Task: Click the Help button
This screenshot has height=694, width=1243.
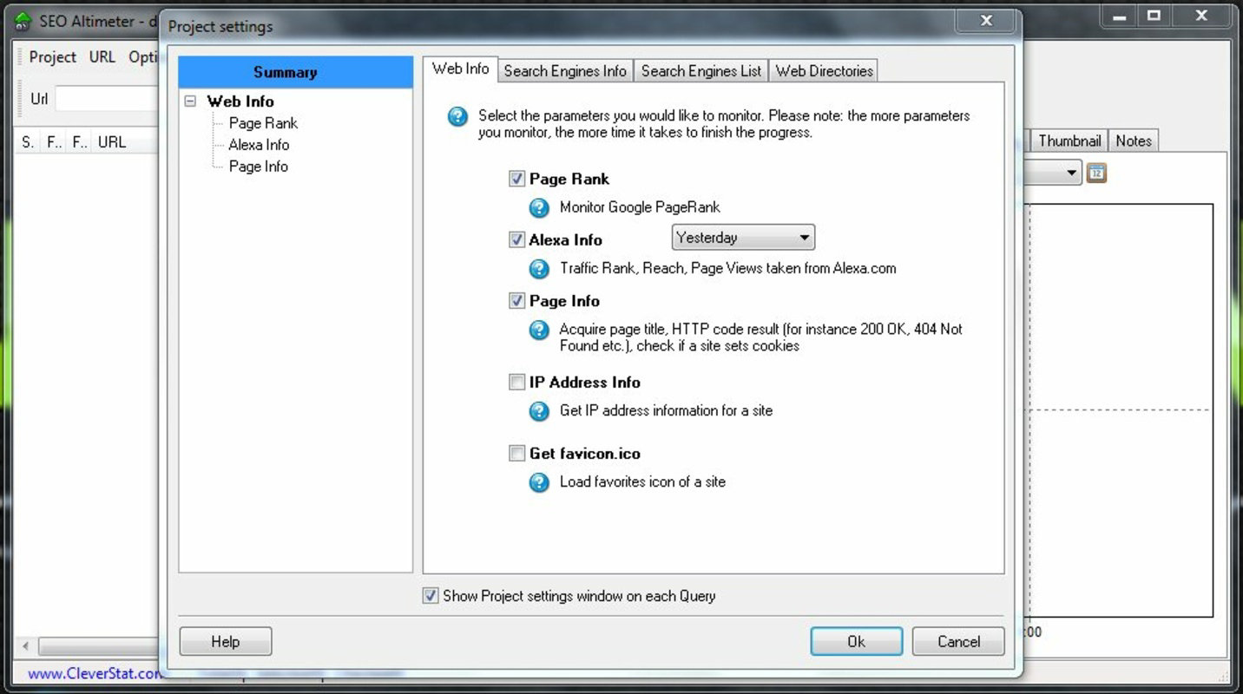Action: (x=226, y=642)
